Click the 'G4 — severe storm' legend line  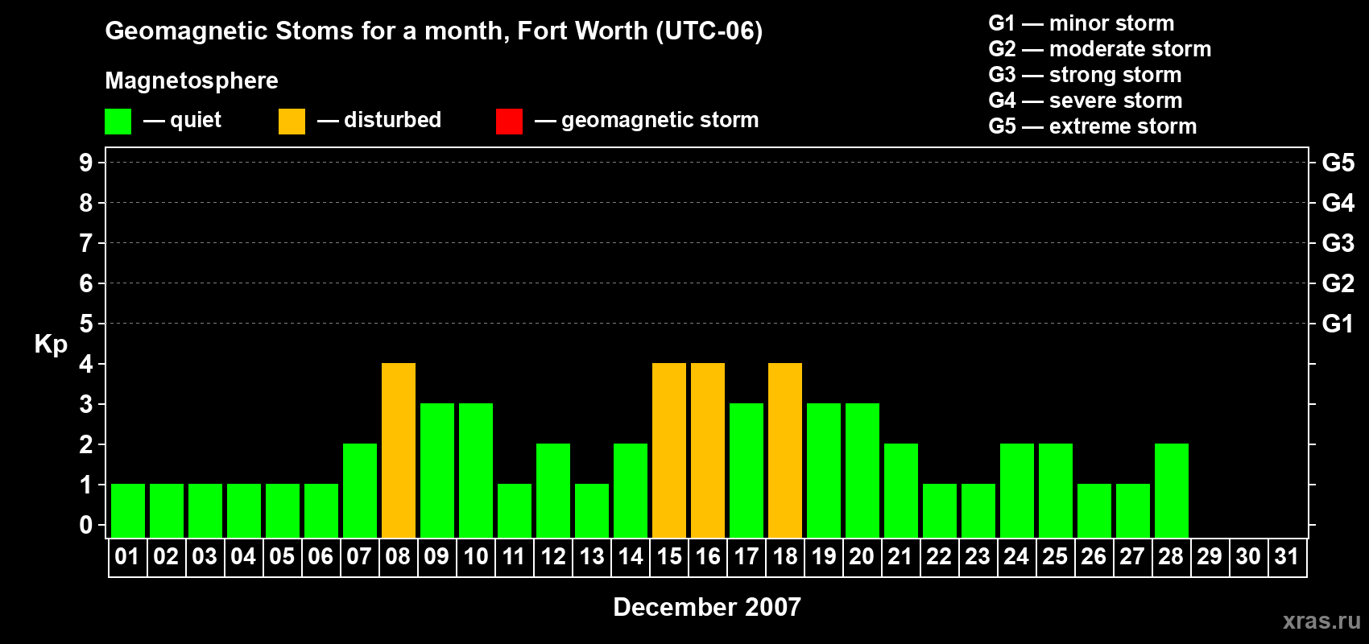pyautogui.click(x=1086, y=101)
